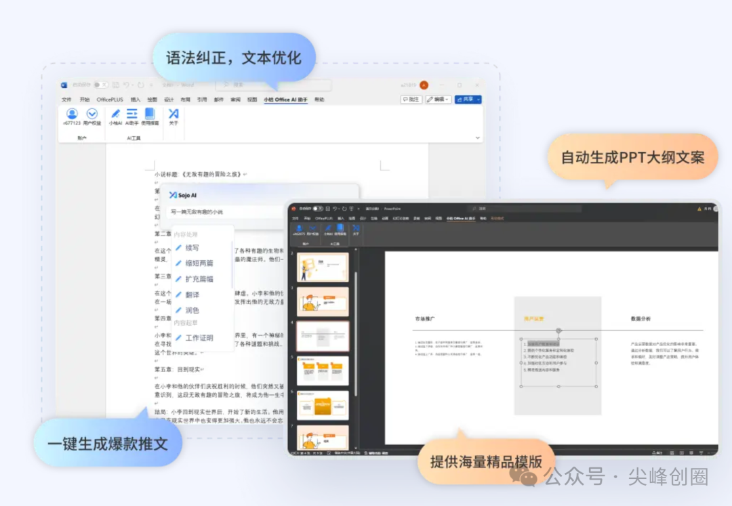This screenshot has height=506, width=732.
Task: Click 使用指南 book icon in PowerPoint ribbon
Action: tap(340, 228)
